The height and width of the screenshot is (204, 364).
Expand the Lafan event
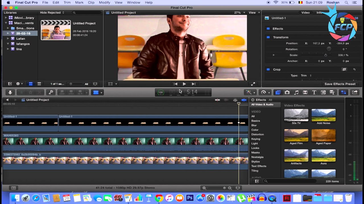8,39
